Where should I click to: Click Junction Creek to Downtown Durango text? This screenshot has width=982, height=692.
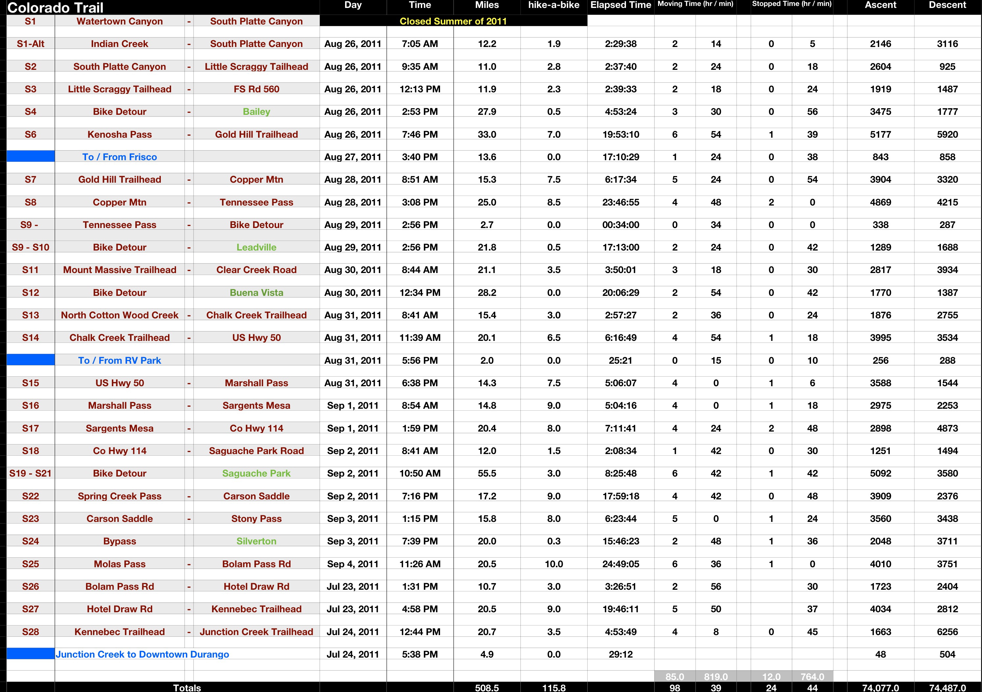(x=142, y=654)
